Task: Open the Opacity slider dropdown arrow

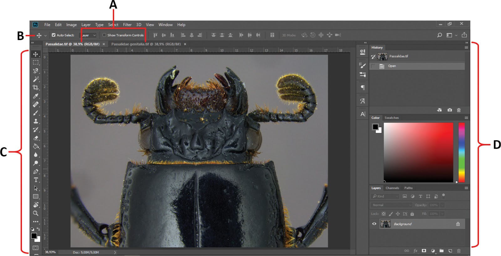Action: tap(442, 205)
